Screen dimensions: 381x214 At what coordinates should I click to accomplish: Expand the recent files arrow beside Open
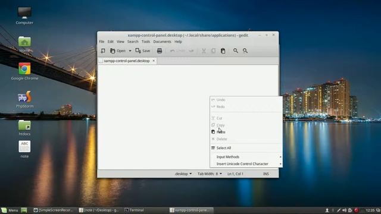130,51
